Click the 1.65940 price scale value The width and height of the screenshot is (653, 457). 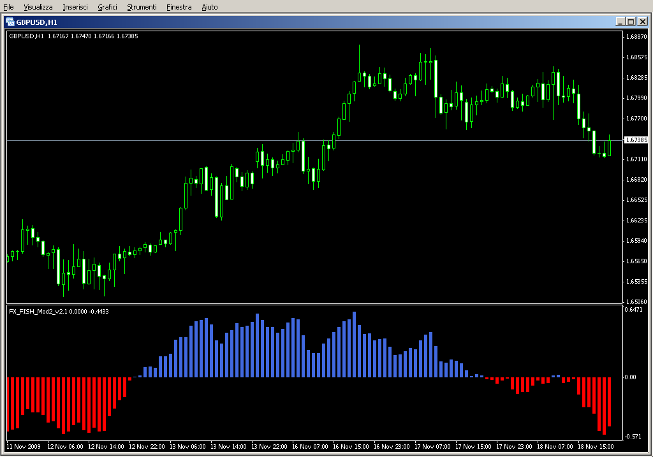(x=637, y=240)
